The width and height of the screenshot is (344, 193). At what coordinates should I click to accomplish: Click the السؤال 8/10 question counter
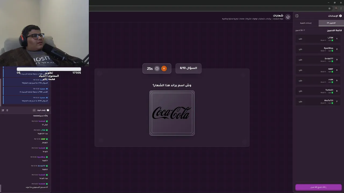point(188,68)
